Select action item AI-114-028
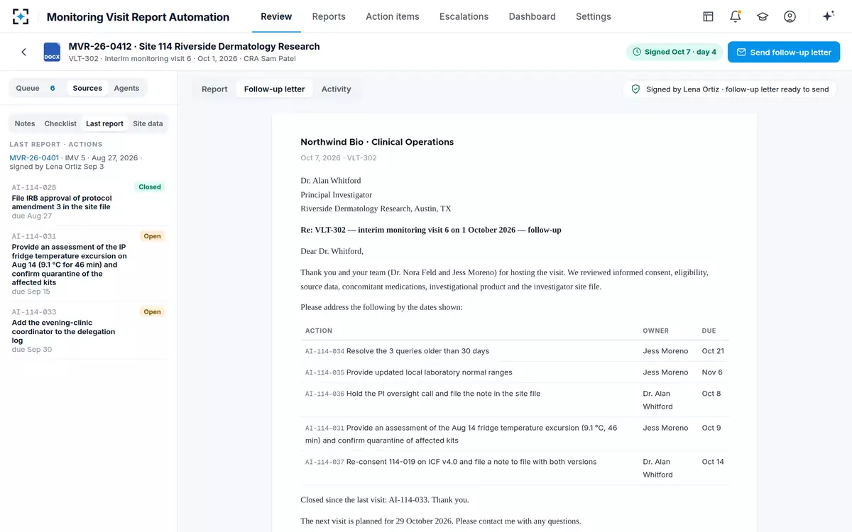852x532 pixels. (x=88, y=201)
